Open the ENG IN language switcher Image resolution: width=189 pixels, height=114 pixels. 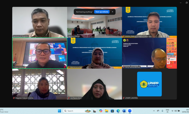(x=167, y=111)
